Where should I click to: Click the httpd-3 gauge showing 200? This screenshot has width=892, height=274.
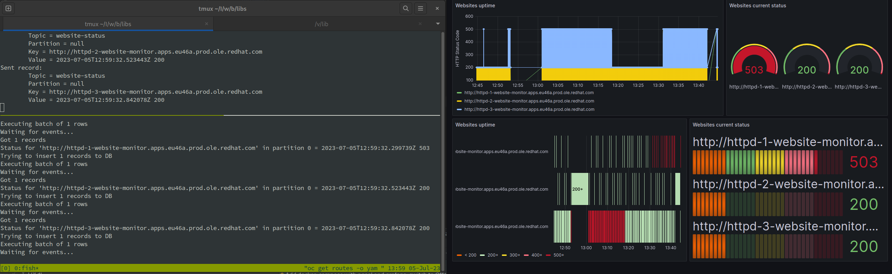[x=860, y=60]
